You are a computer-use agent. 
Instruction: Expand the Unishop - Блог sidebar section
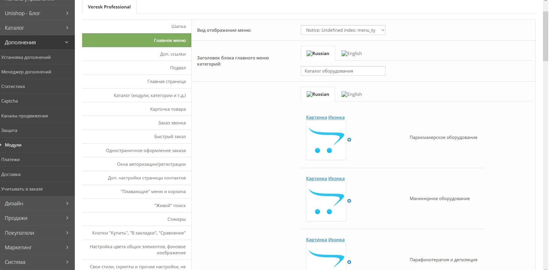coord(37,13)
